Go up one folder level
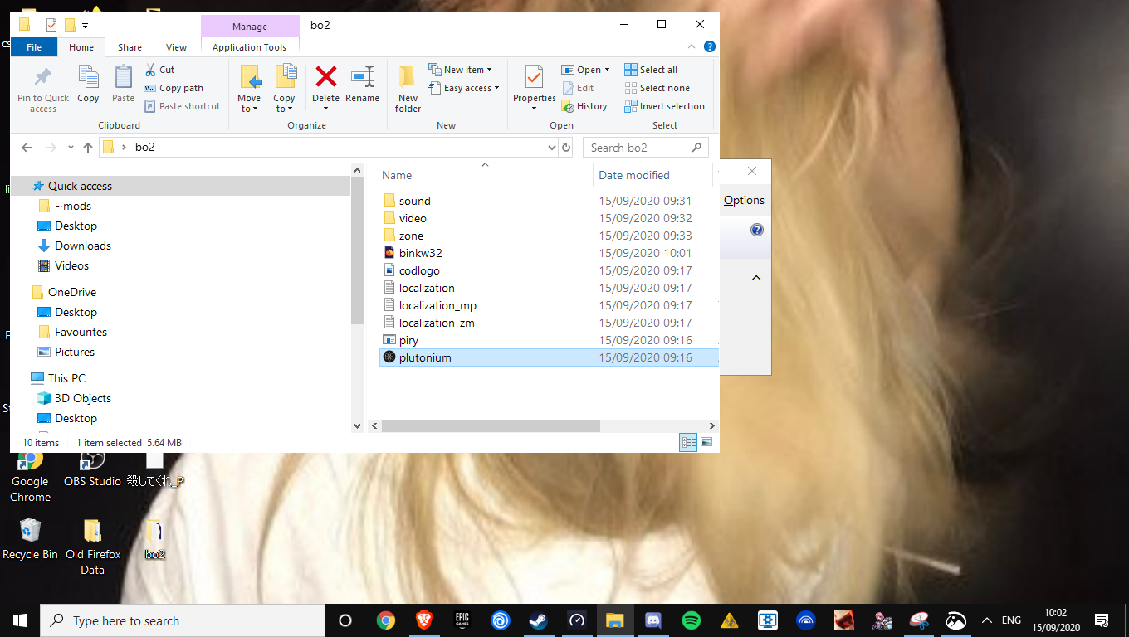Image resolution: width=1129 pixels, height=637 pixels. point(88,148)
